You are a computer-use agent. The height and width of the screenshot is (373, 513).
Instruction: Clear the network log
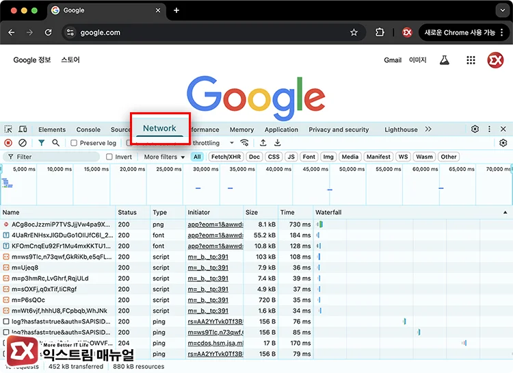(x=23, y=143)
